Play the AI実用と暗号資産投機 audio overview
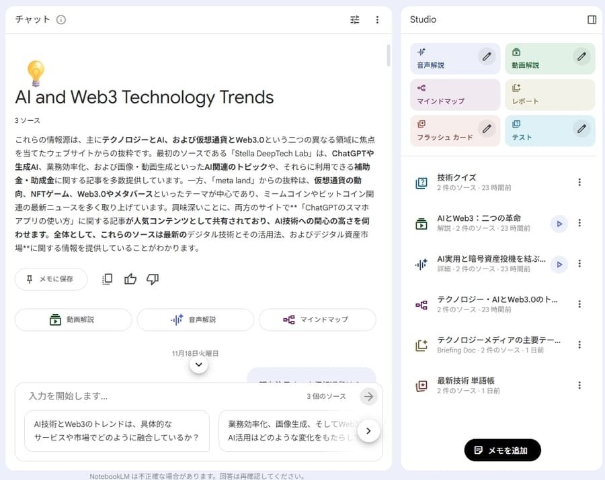This screenshot has height=480, width=605. [x=559, y=265]
